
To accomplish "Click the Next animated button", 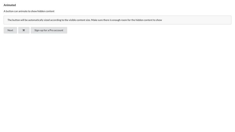I will 10,30.
